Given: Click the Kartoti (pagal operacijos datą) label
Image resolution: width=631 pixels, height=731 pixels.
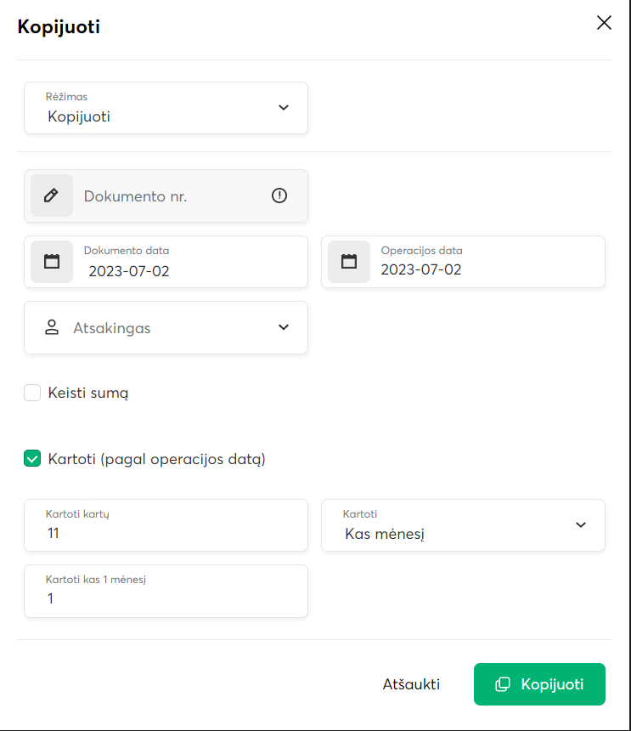Looking at the screenshot, I should (x=157, y=459).
